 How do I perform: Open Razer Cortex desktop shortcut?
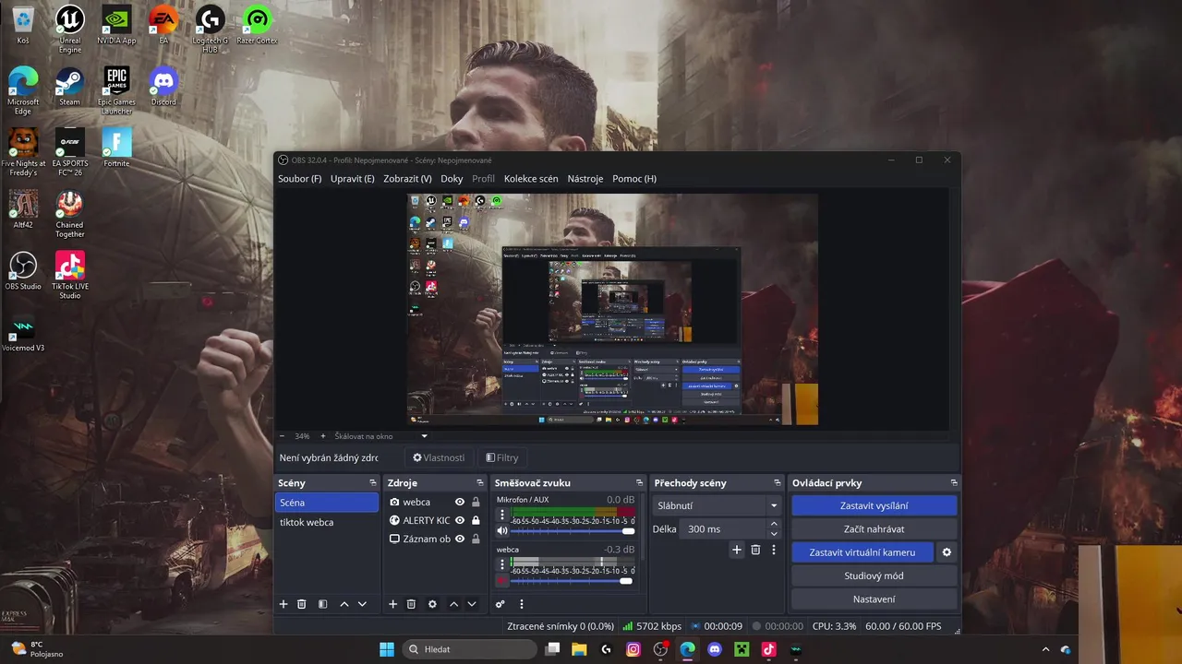coord(258,26)
